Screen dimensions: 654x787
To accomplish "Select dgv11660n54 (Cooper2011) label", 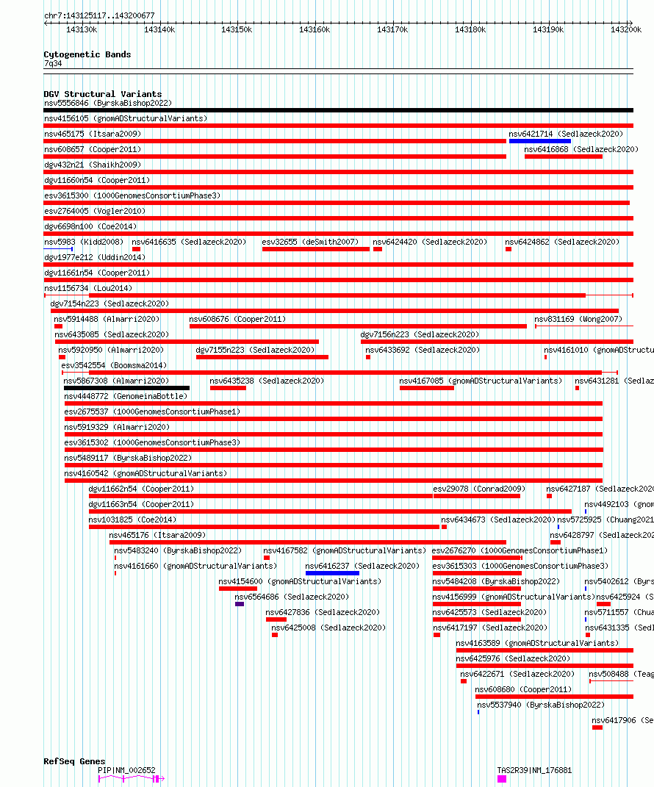I will point(97,180).
